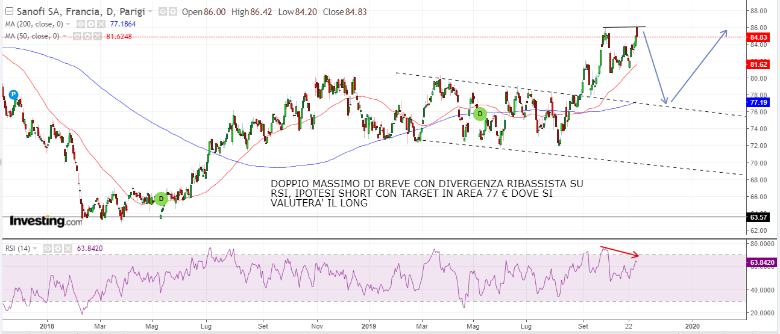
Task: Open settings gear for Sanofi SA main series
Action: tap(173, 11)
